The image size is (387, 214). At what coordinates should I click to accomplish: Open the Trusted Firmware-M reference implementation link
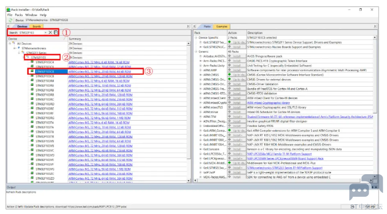coord(310,117)
